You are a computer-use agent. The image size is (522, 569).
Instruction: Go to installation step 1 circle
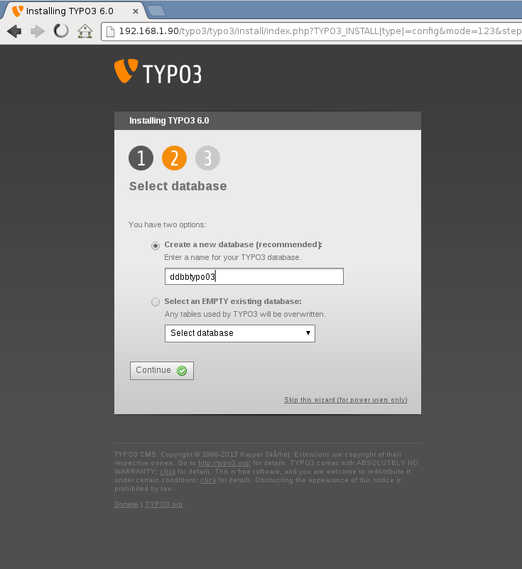pyautogui.click(x=141, y=158)
